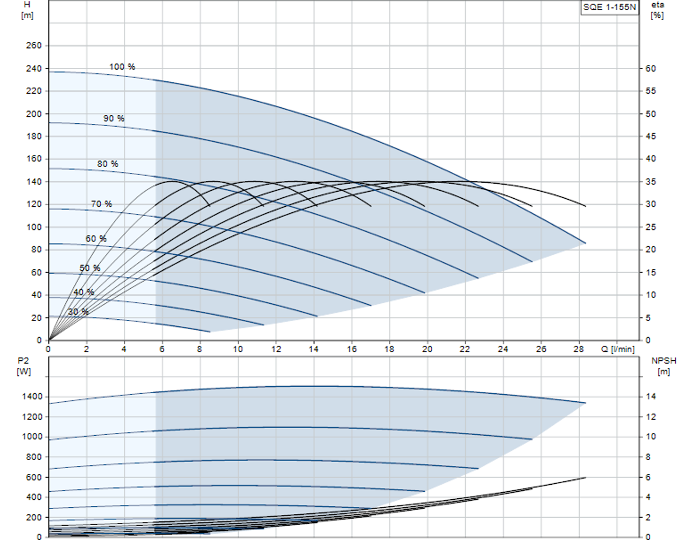
Task: Select the 50 % speed curve label
Action: (x=90, y=268)
